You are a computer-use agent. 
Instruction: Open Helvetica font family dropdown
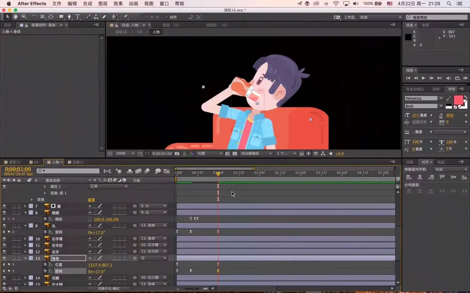point(423,98)
